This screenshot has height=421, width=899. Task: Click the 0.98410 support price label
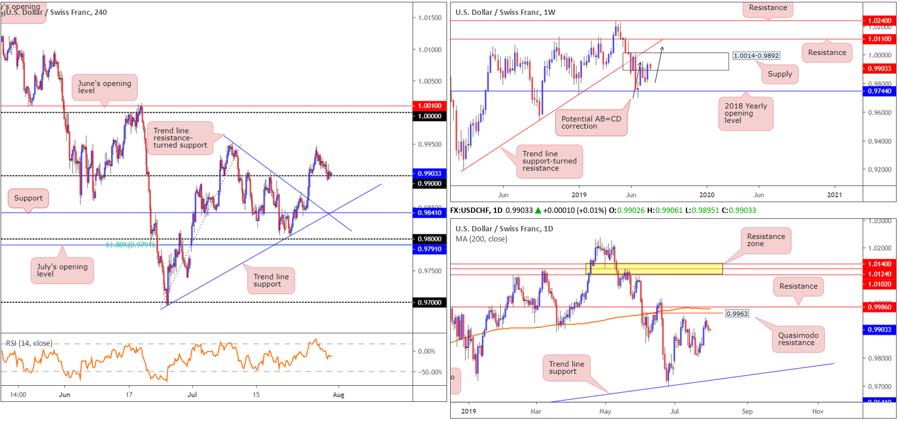tap(429, 212)
